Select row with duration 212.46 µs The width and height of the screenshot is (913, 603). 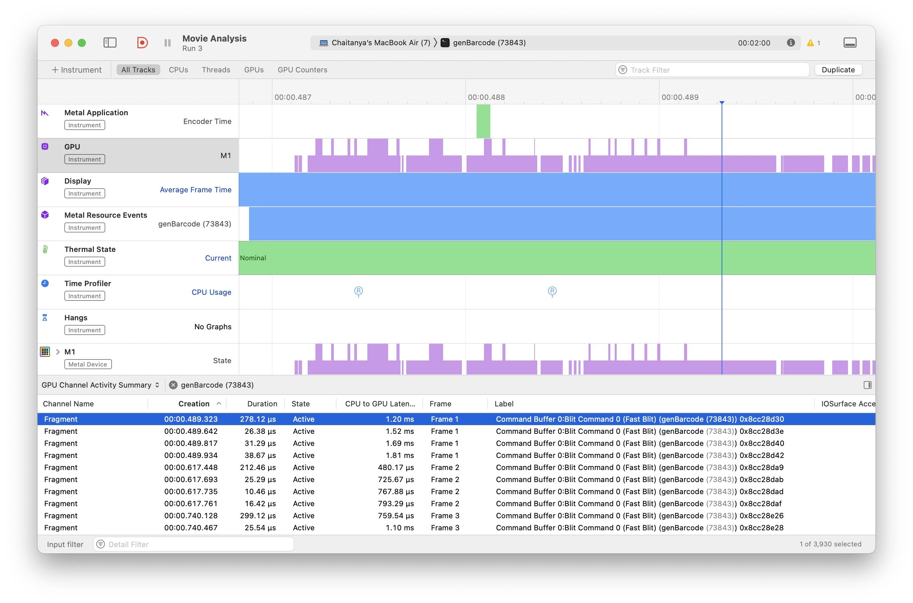point(456,467)
